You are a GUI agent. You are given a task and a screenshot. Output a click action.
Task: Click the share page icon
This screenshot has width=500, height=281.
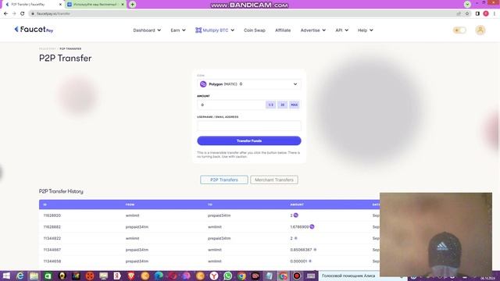pyautogui.click(x=459, y=14)
